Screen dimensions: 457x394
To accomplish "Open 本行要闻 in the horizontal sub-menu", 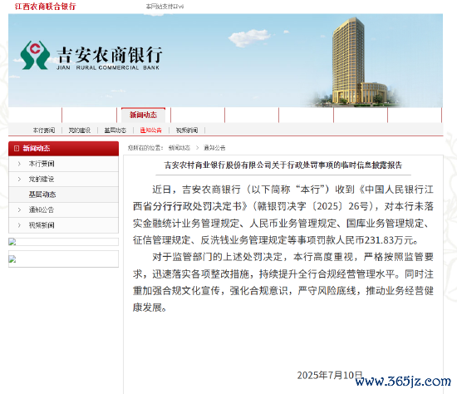I will click(44, 131).
